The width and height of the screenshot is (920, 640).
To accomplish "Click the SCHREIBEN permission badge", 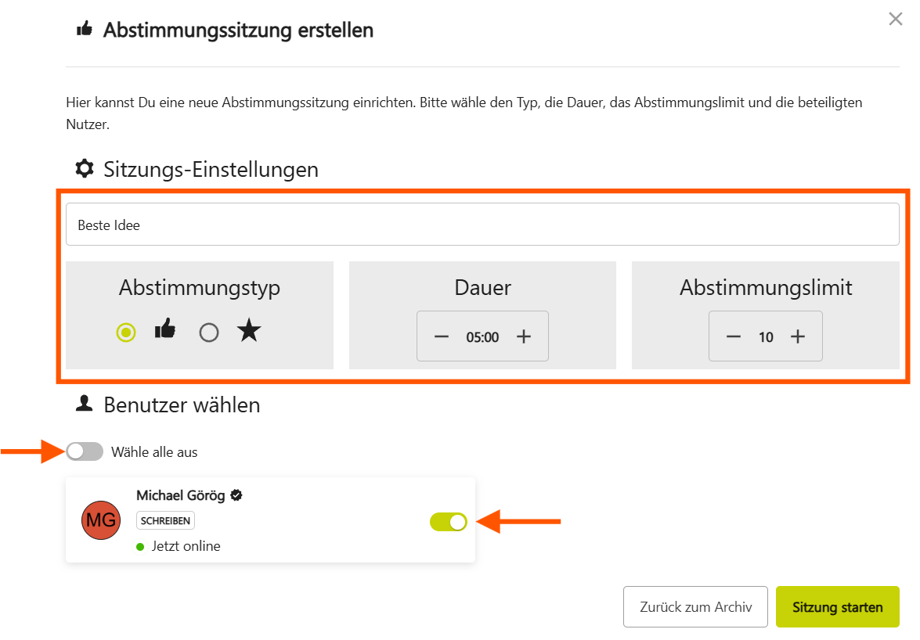I will (x=165, y=521).
